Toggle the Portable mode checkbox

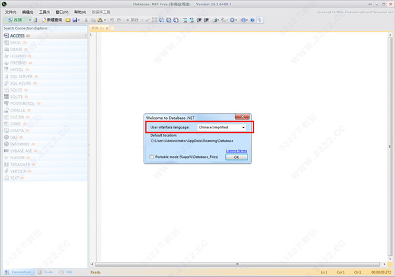151,157
